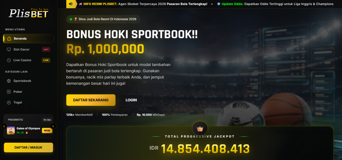The height and width of the screenshot is (160, 342).
Task: Click the DAFTAR SEKARANG button
Action: (91, 100)
